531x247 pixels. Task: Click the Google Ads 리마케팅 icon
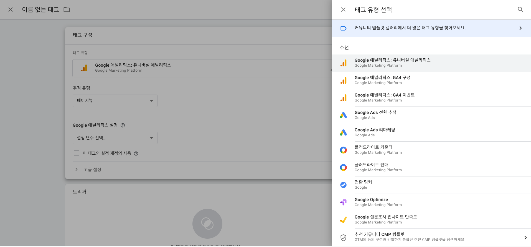pyautogui.click(x=343, y=132)
